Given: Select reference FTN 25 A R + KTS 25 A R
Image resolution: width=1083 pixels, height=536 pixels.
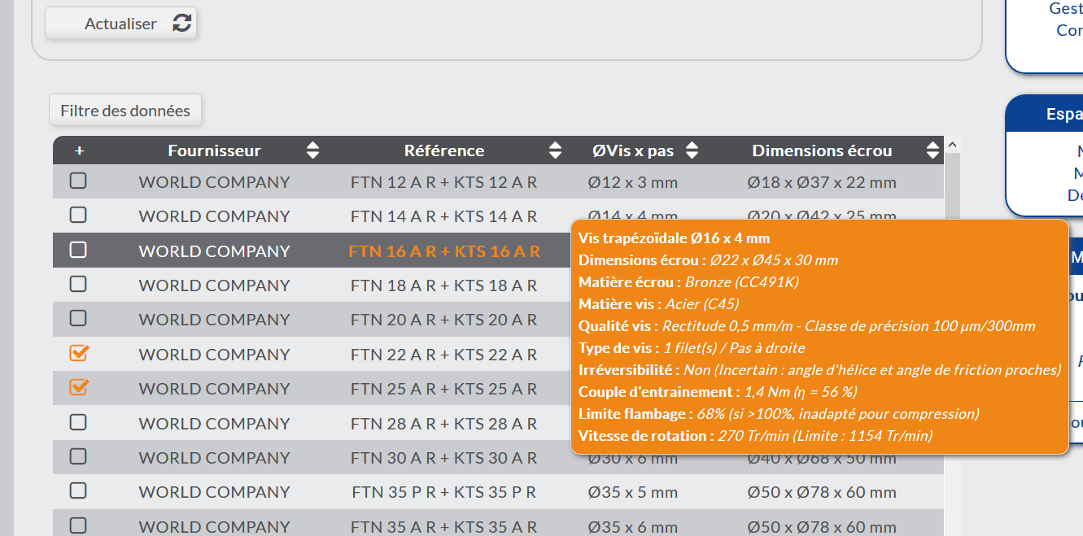Looking at the screenshot, I should 444,389.
